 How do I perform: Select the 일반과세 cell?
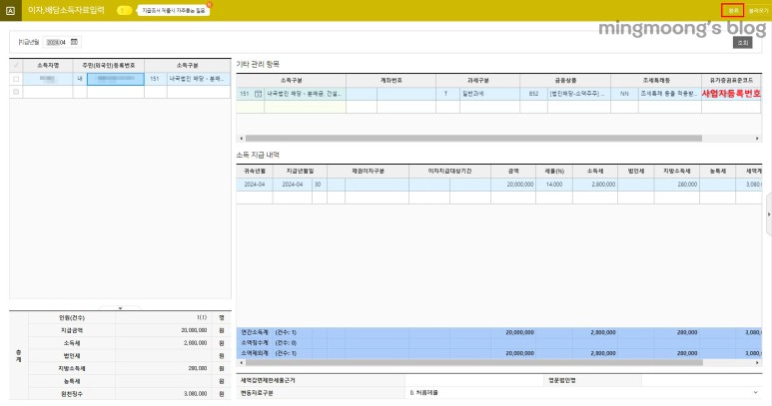tap(490, 94)
